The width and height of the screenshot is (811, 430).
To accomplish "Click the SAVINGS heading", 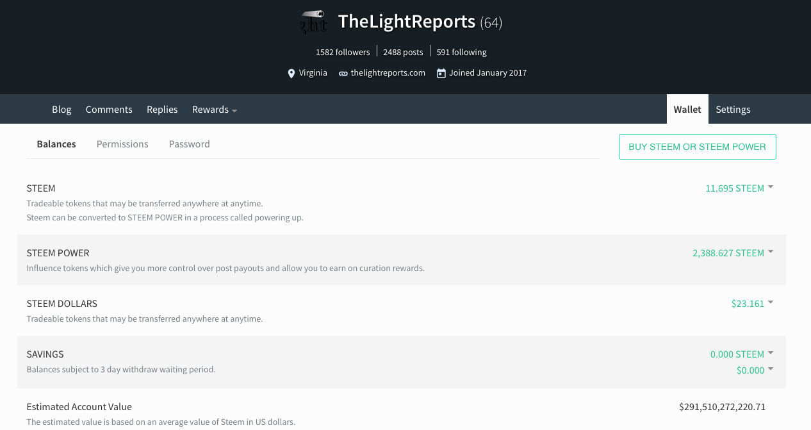I will 45,354.
